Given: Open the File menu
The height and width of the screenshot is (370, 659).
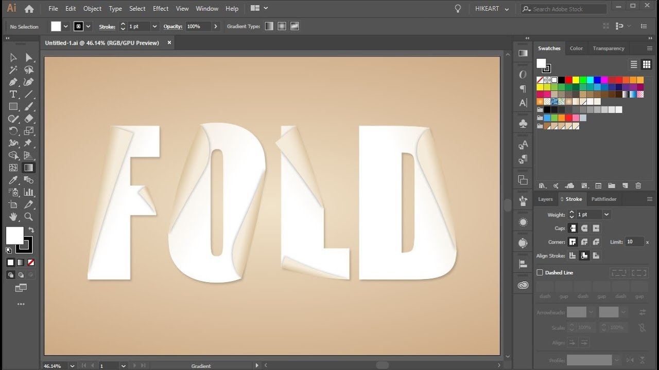Looking at the screenshot, I should coord(54,9).
